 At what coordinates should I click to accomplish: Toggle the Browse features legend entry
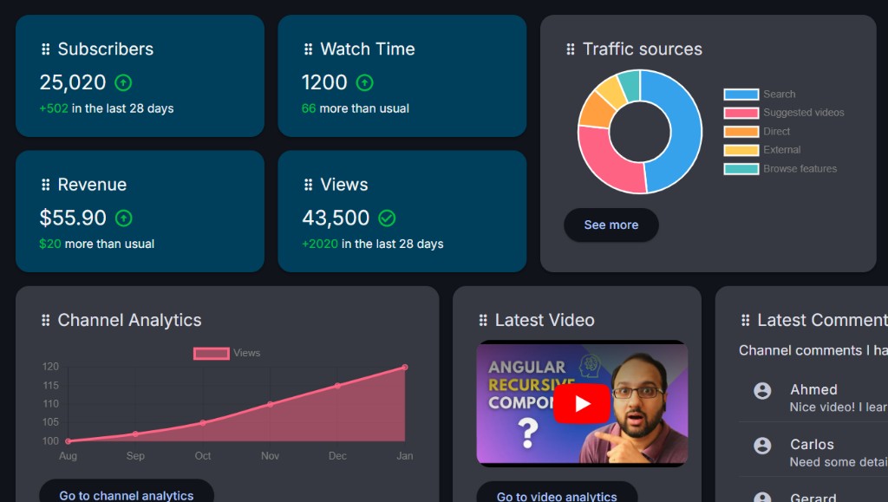780,169
